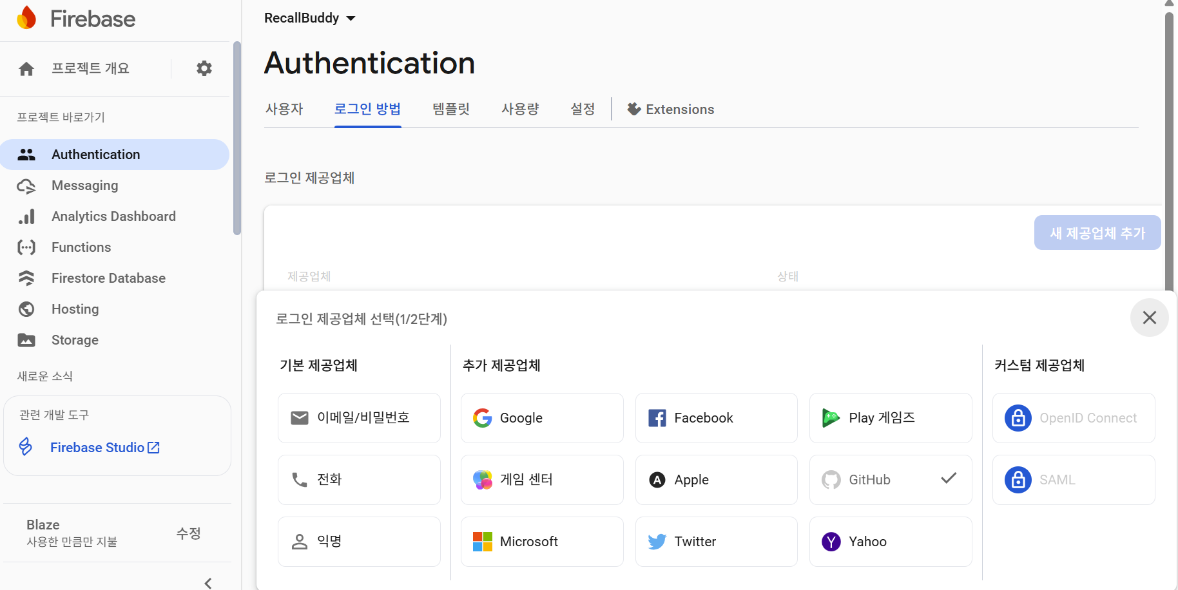
Task: Click the Messaging cloud icon
Action: click(x=26, y=186)
